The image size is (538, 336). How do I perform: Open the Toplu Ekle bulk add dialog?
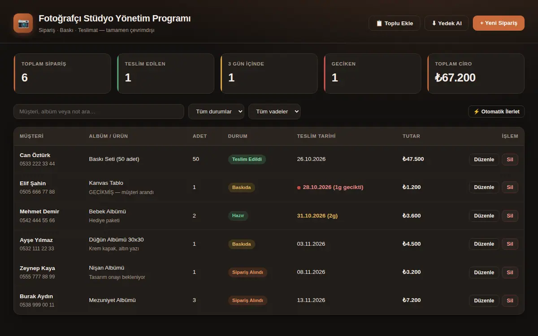coord(395,23)
